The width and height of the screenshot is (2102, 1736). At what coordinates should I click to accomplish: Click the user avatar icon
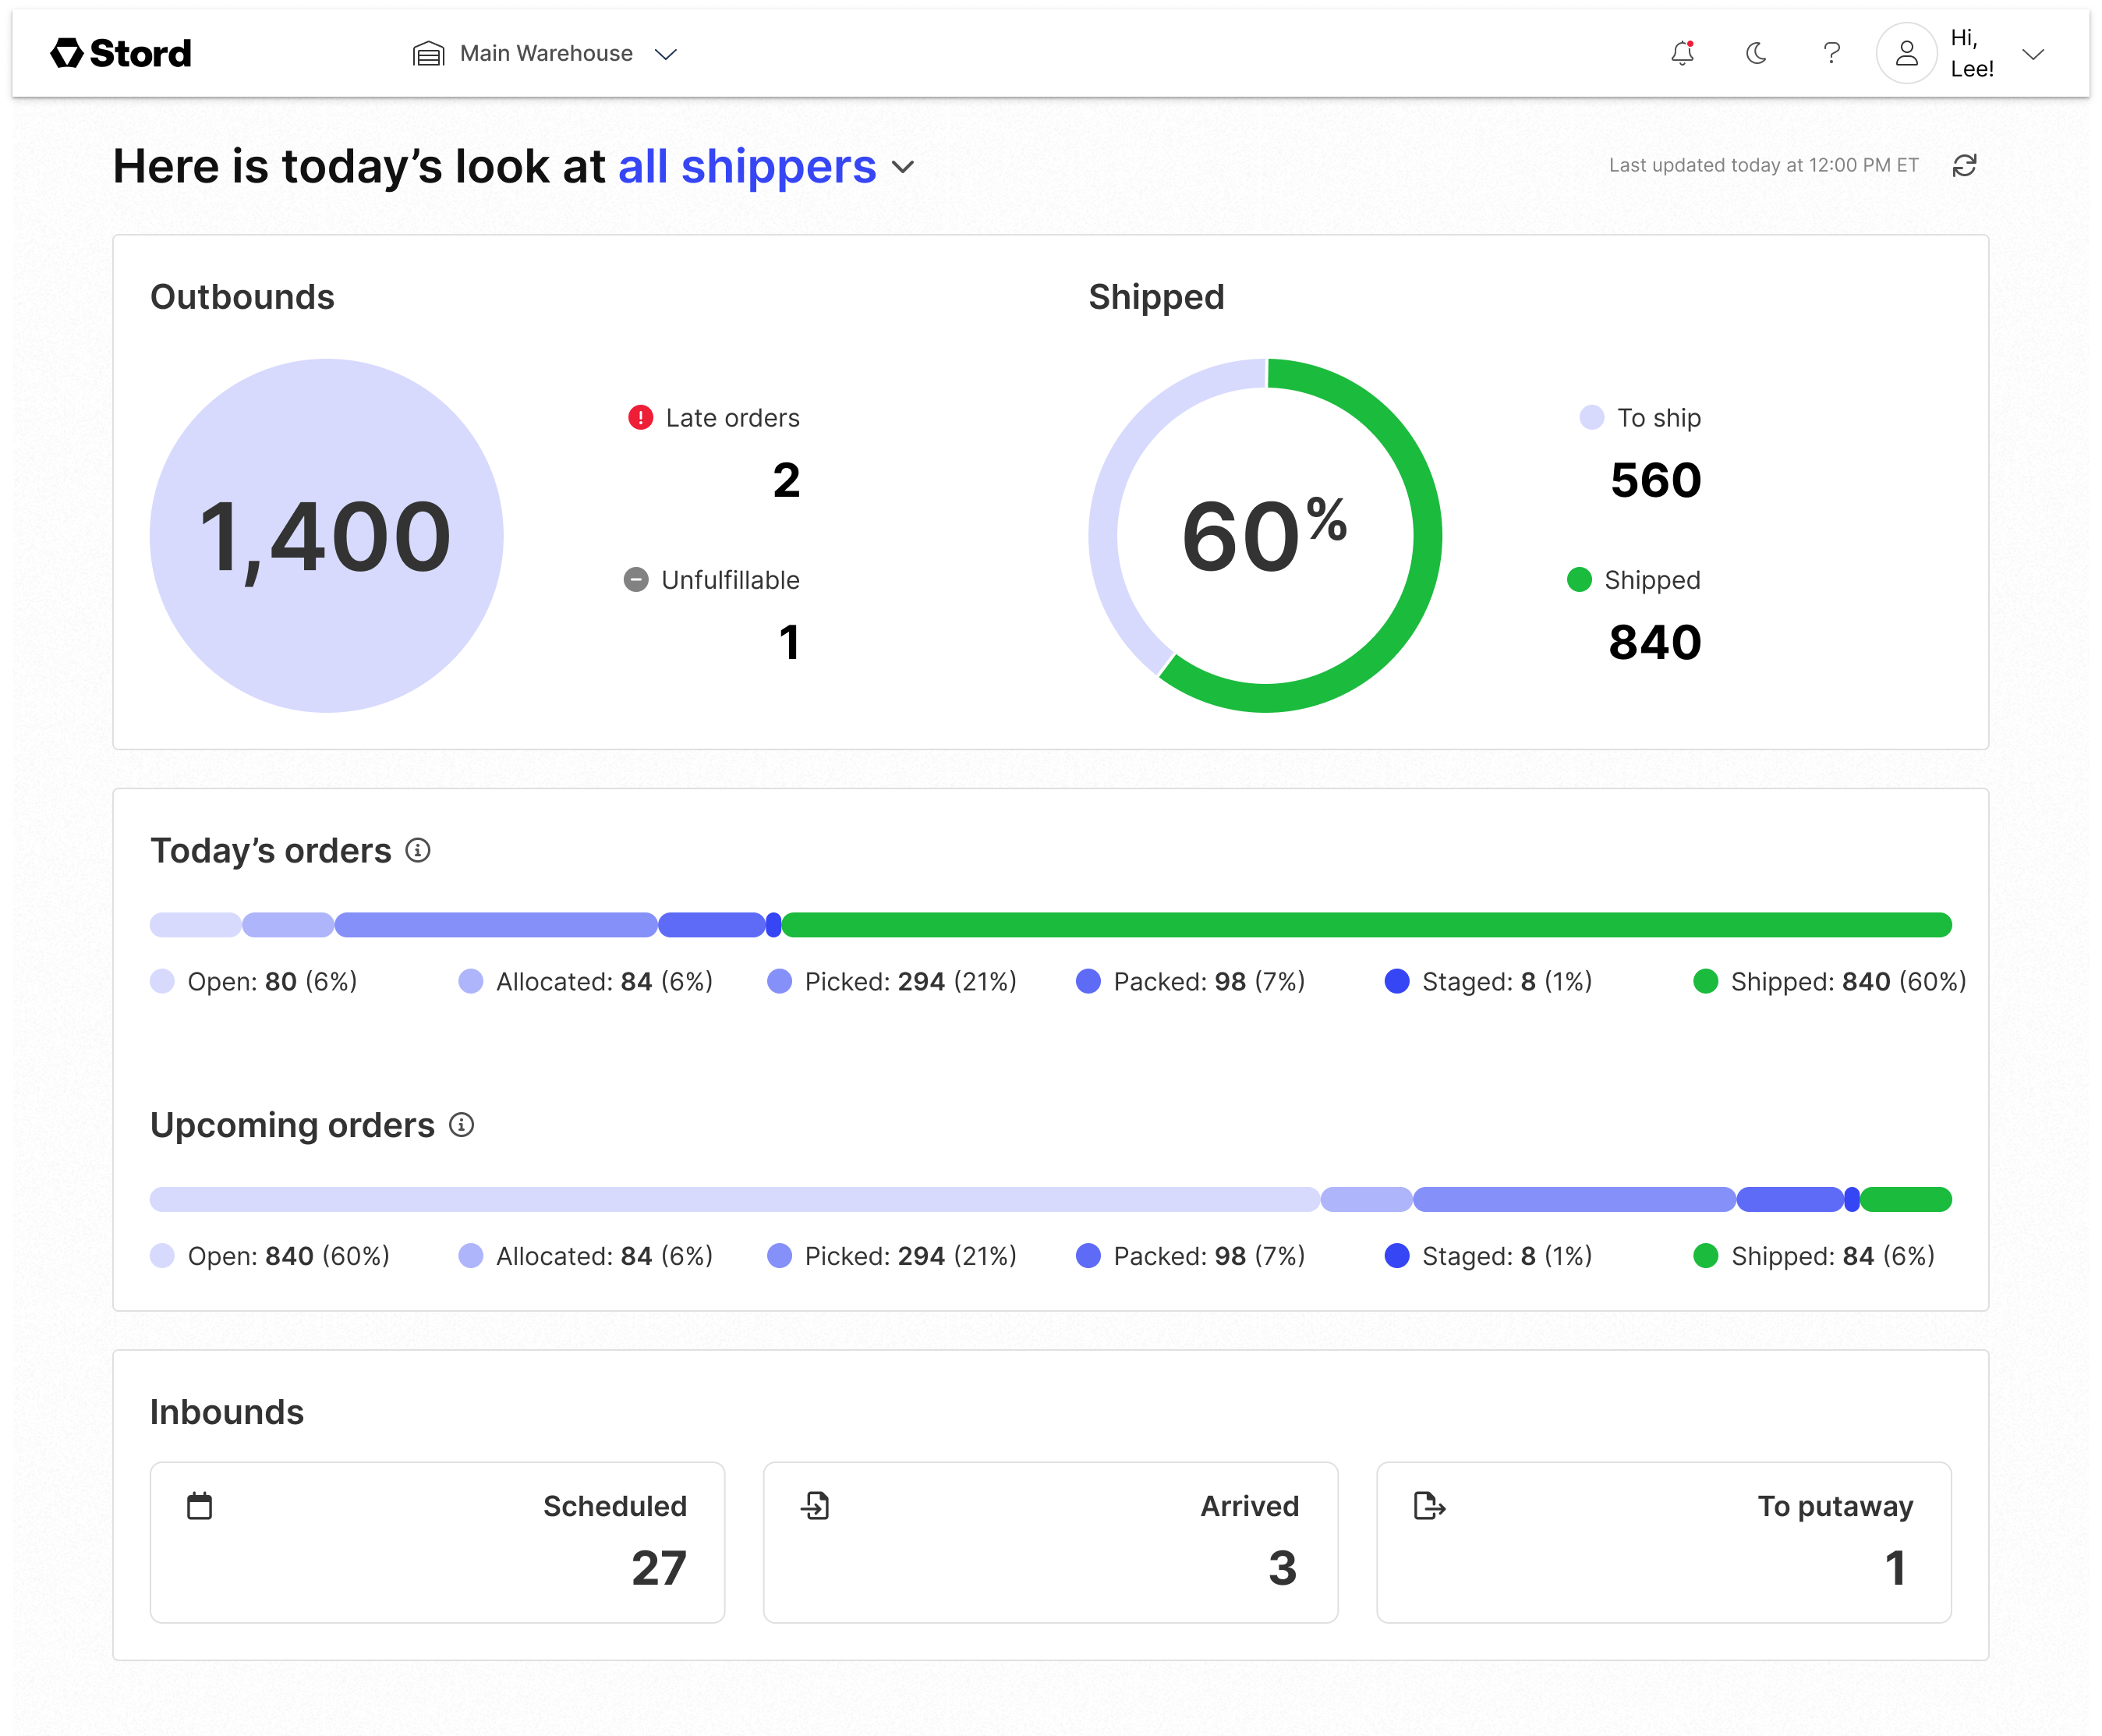(x=1906, y=53)
